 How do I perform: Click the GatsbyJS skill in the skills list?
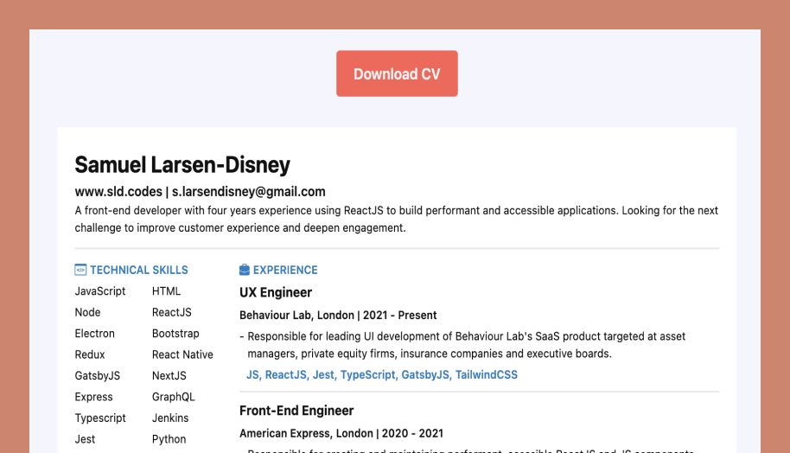coord(97,376)
